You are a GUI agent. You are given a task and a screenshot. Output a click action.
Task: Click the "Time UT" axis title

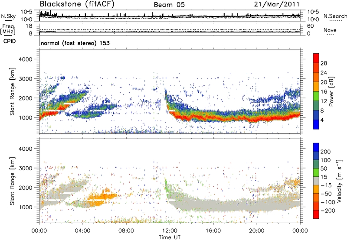click(170, 237)
